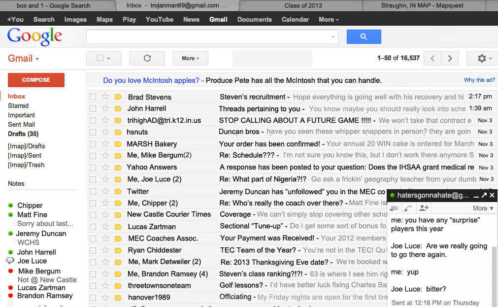This screenshot has height=307, width=498.
Task: Select the Me, Mike Bergum(2) email checkbox
Action: 93,155
